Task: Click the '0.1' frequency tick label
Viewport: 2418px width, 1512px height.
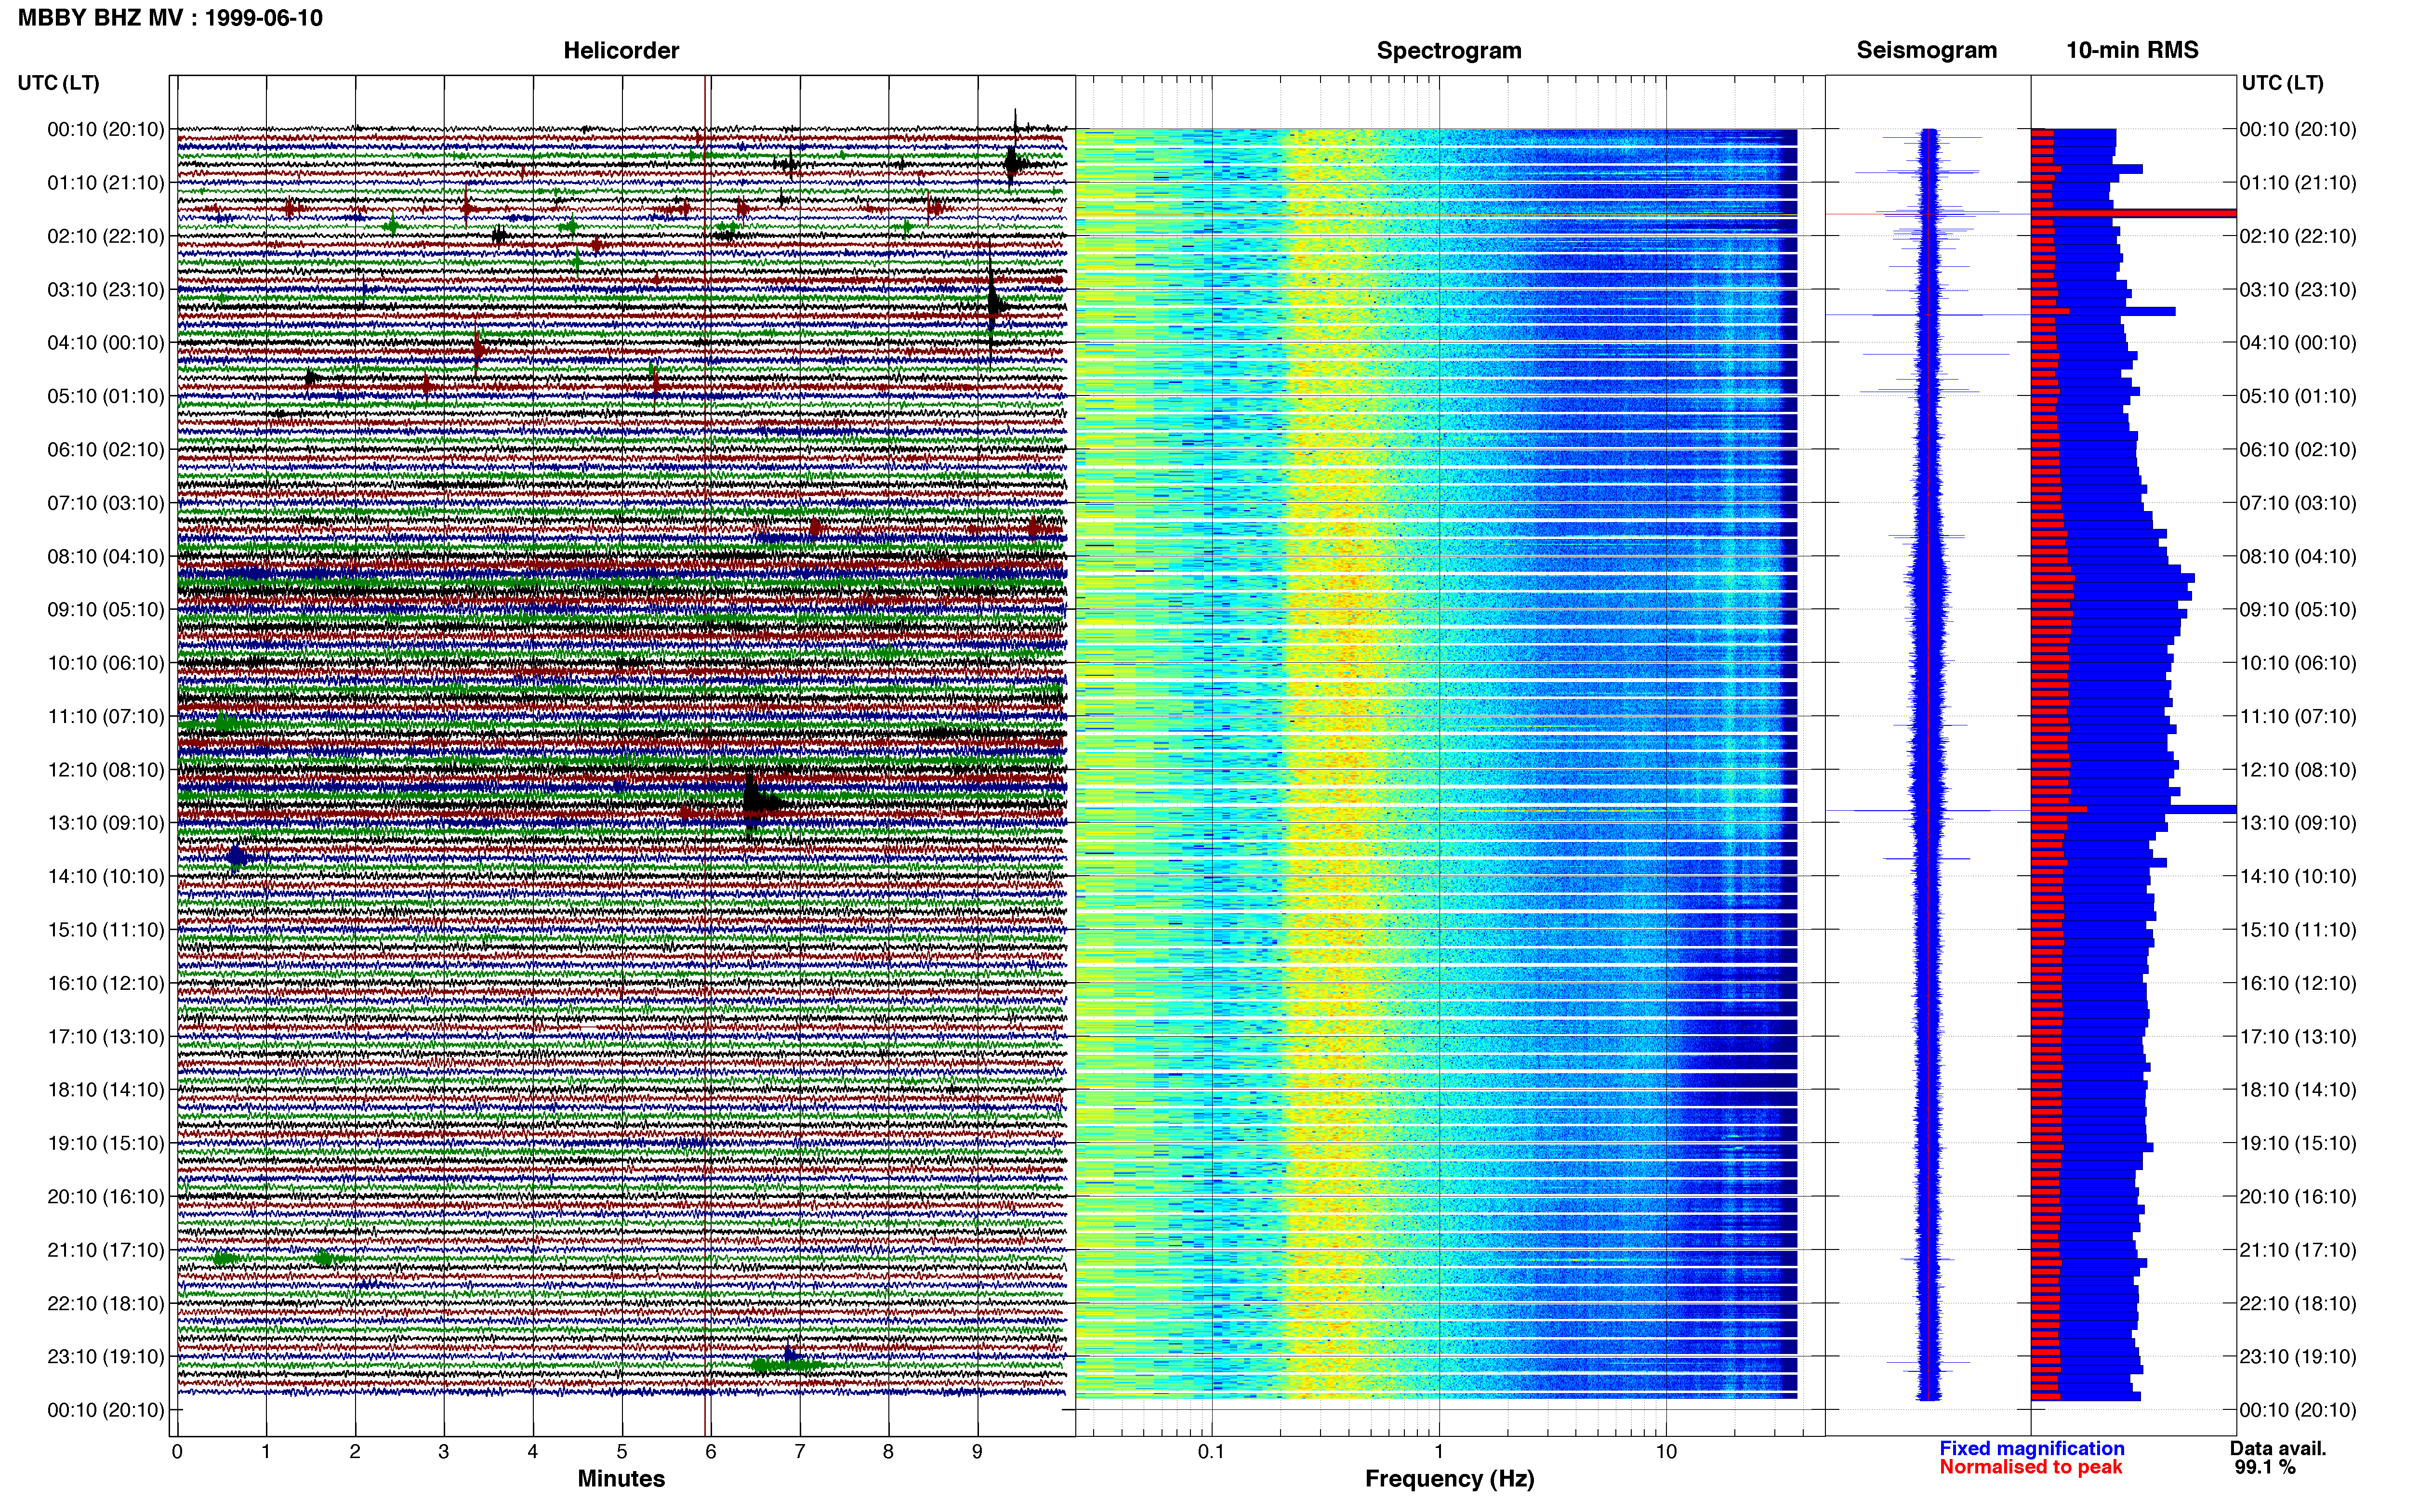Action: (x=1211, y=1452)
